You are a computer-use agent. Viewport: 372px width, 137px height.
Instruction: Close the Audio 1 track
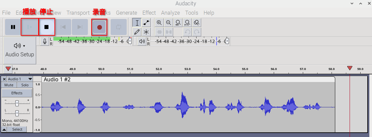[x=4, y=79]
